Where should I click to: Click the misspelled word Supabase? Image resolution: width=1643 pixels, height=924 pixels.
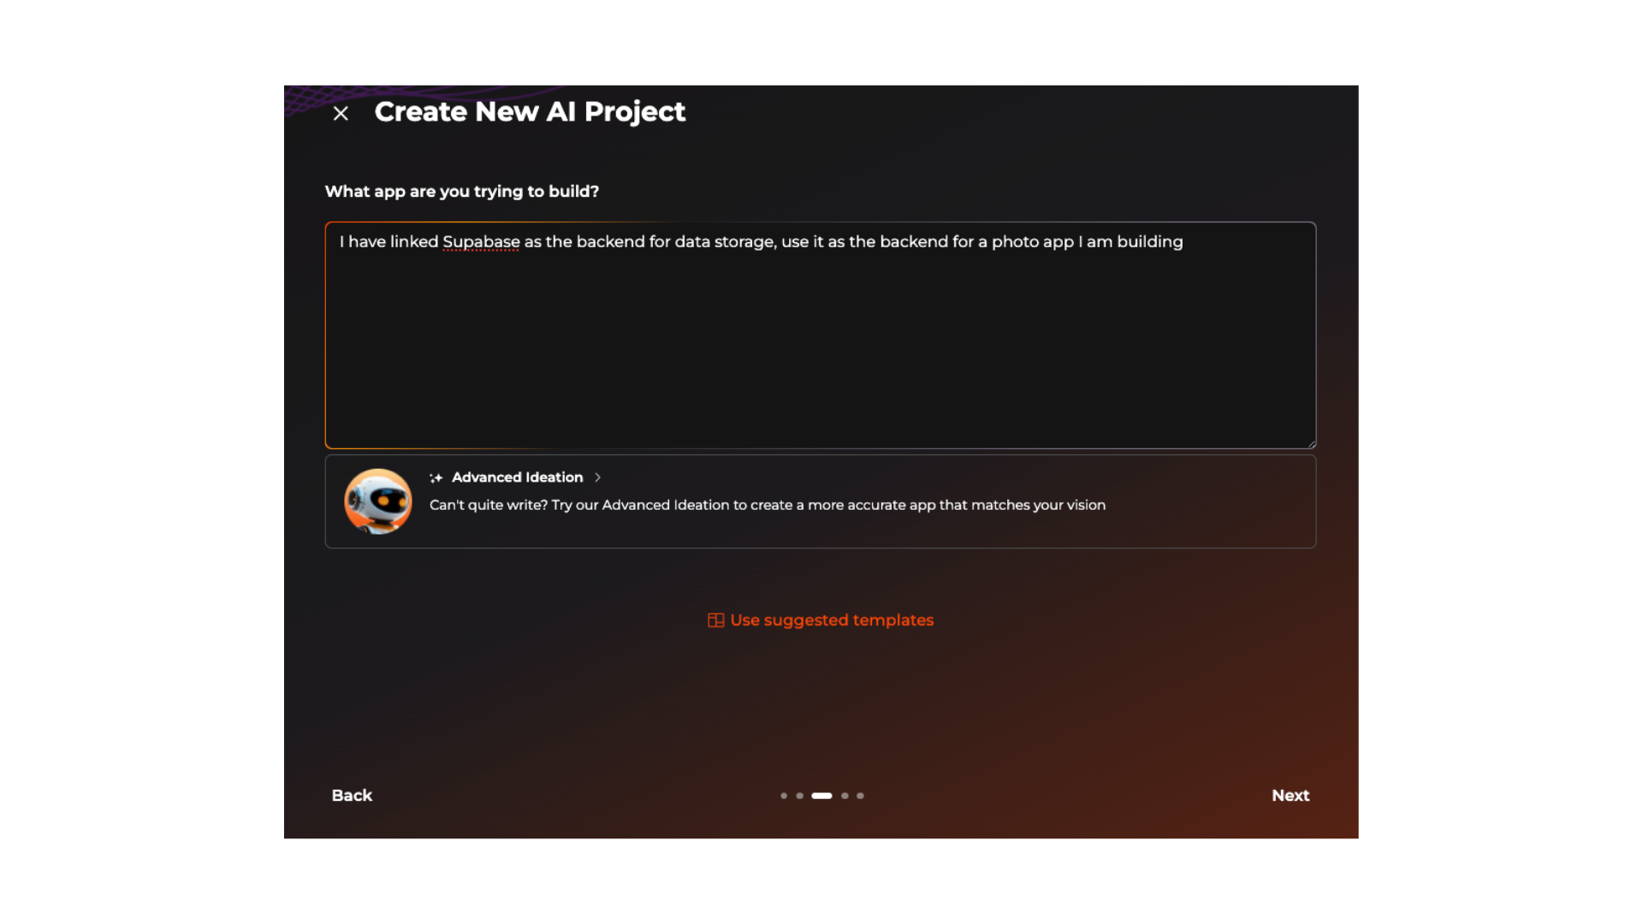coord(481,242)
